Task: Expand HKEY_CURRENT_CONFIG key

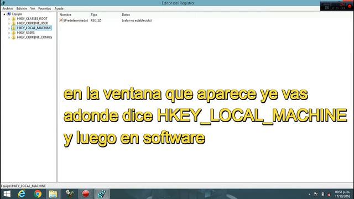Action: pyautogui.click(x=9, y=38)
